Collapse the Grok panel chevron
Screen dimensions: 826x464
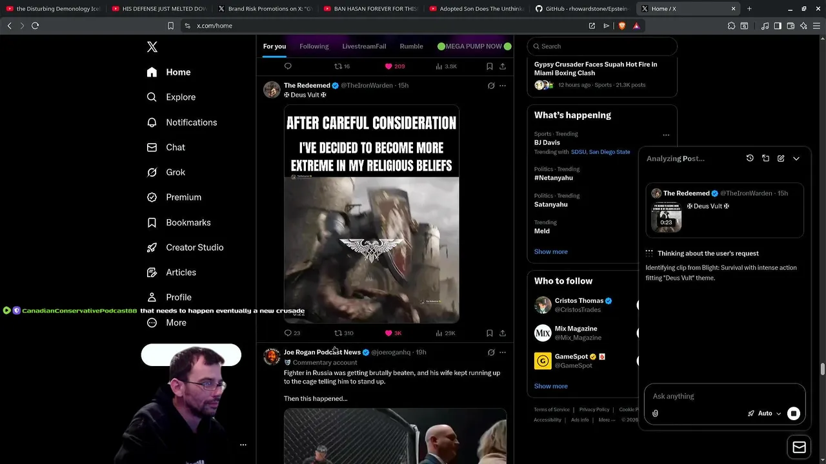tap(796, 159)
